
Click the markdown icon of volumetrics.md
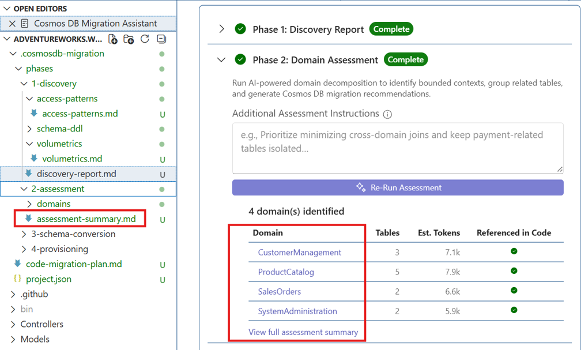pyautogui.click(x=33, y=159)
